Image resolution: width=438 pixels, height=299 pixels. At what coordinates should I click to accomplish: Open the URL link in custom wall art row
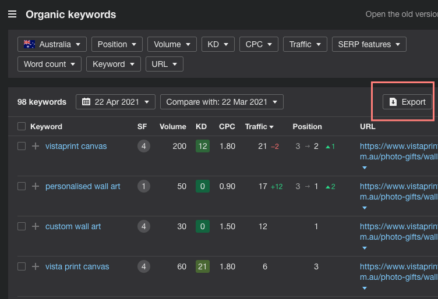[399, 232]
